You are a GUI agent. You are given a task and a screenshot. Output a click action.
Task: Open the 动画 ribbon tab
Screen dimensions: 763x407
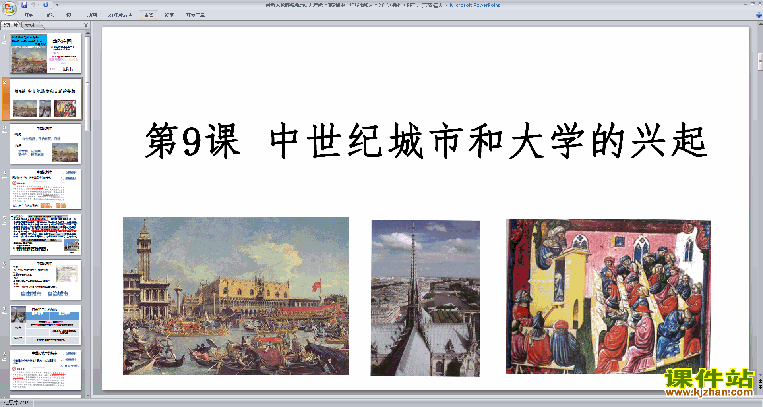pyautogui.click(x=92, y=15)
